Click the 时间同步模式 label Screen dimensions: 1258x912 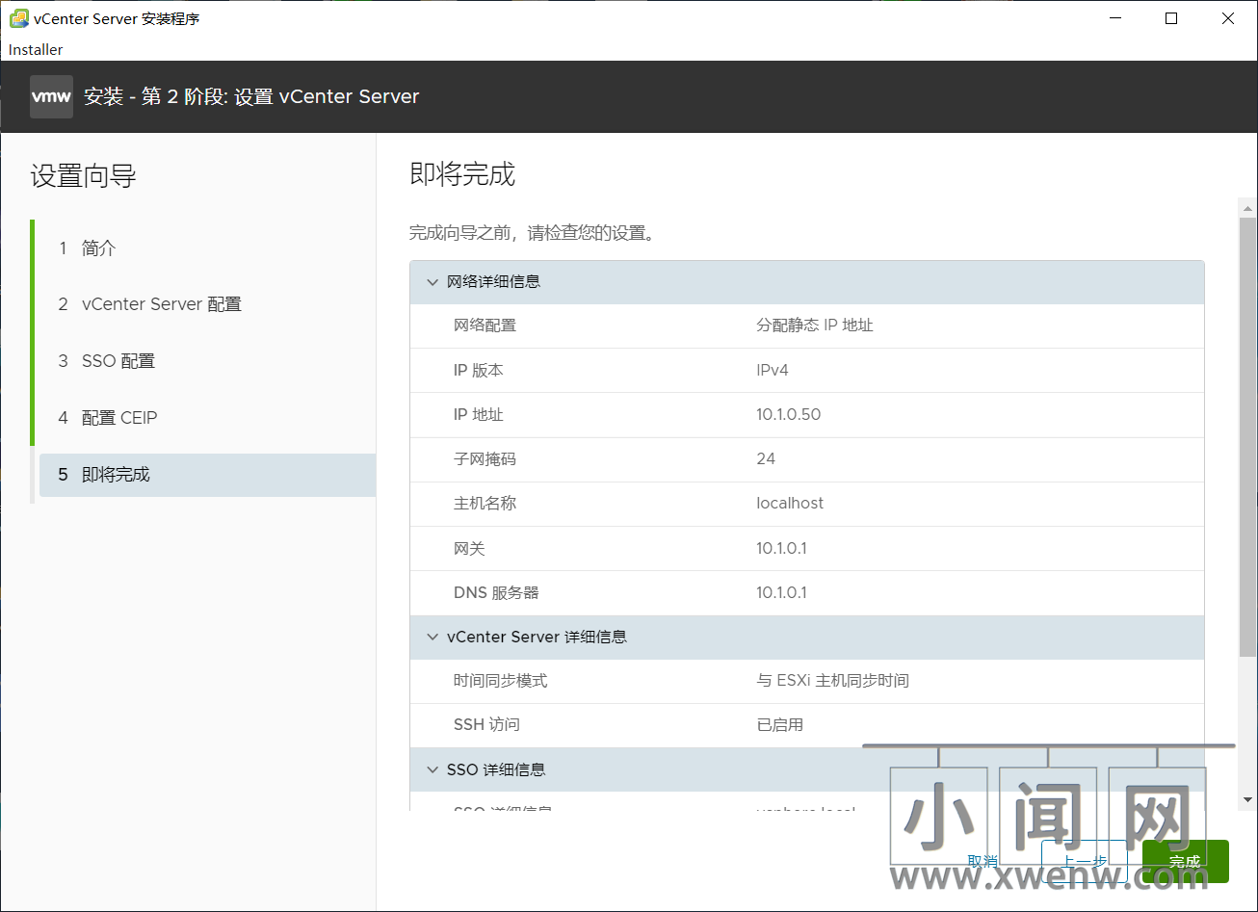[500, 681]
